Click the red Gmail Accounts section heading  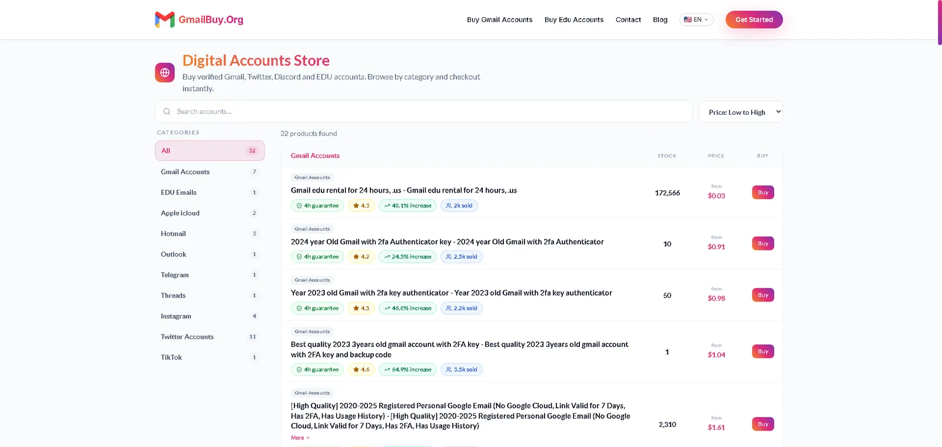click(x=315, y=155)
